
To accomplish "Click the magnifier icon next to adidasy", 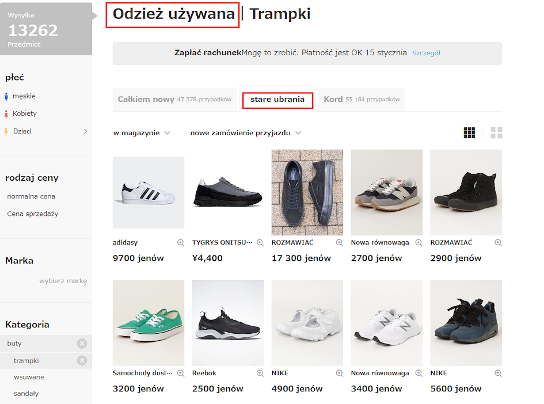I will [x=180, y=243].
